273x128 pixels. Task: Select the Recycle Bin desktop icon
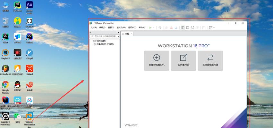[x=5, y=22]
